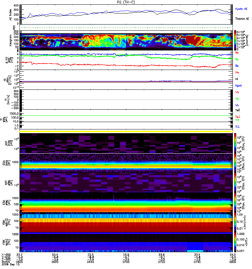Click the red Bz legend label

tap(237, 53)
